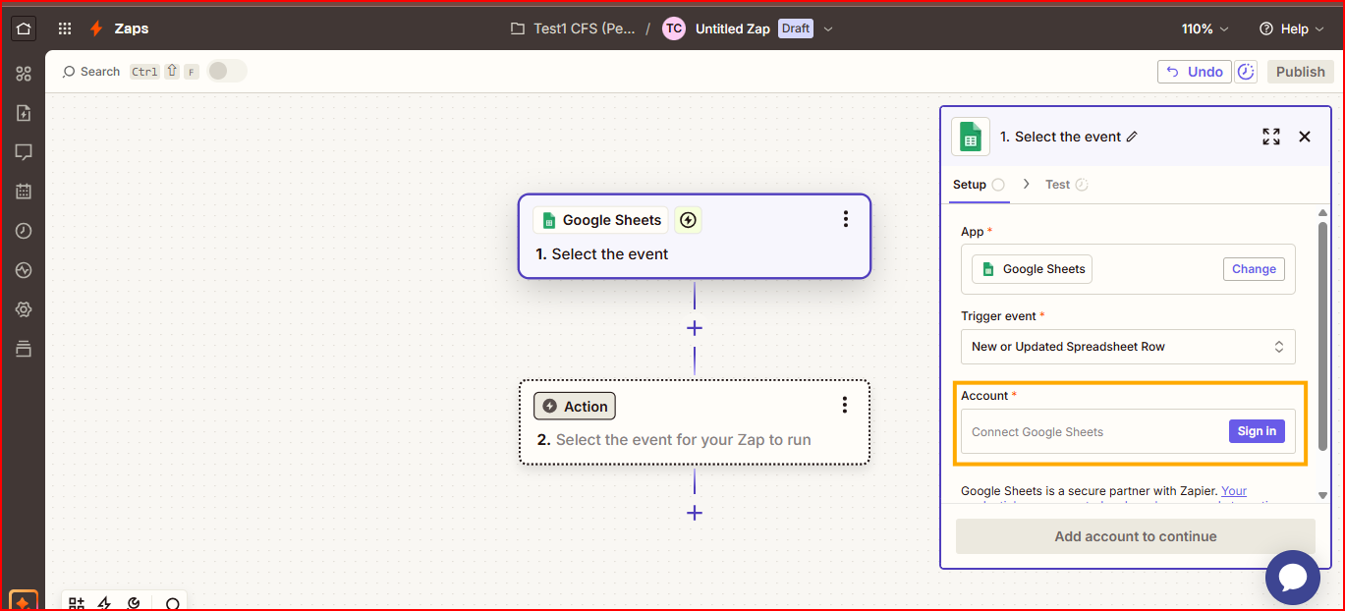Click the Publish button
The height and width of the screenshot is (611, 1345).
(x=1300, y=72)
